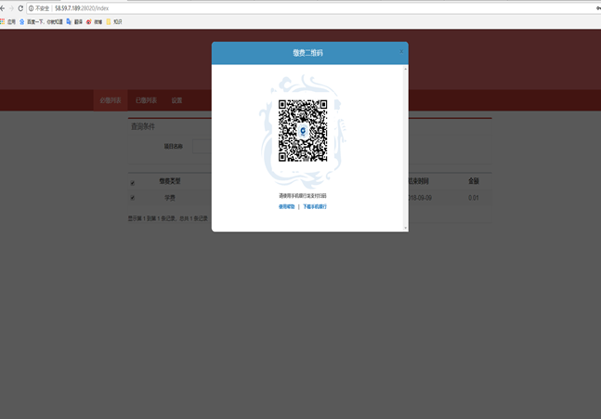Toggle the select-all checkbox in table header

132,183
